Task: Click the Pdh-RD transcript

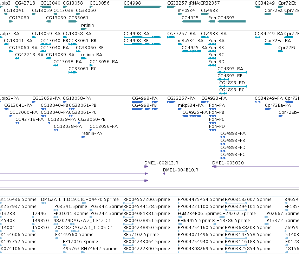Action: pyautogui.click(x=212, y=65)
